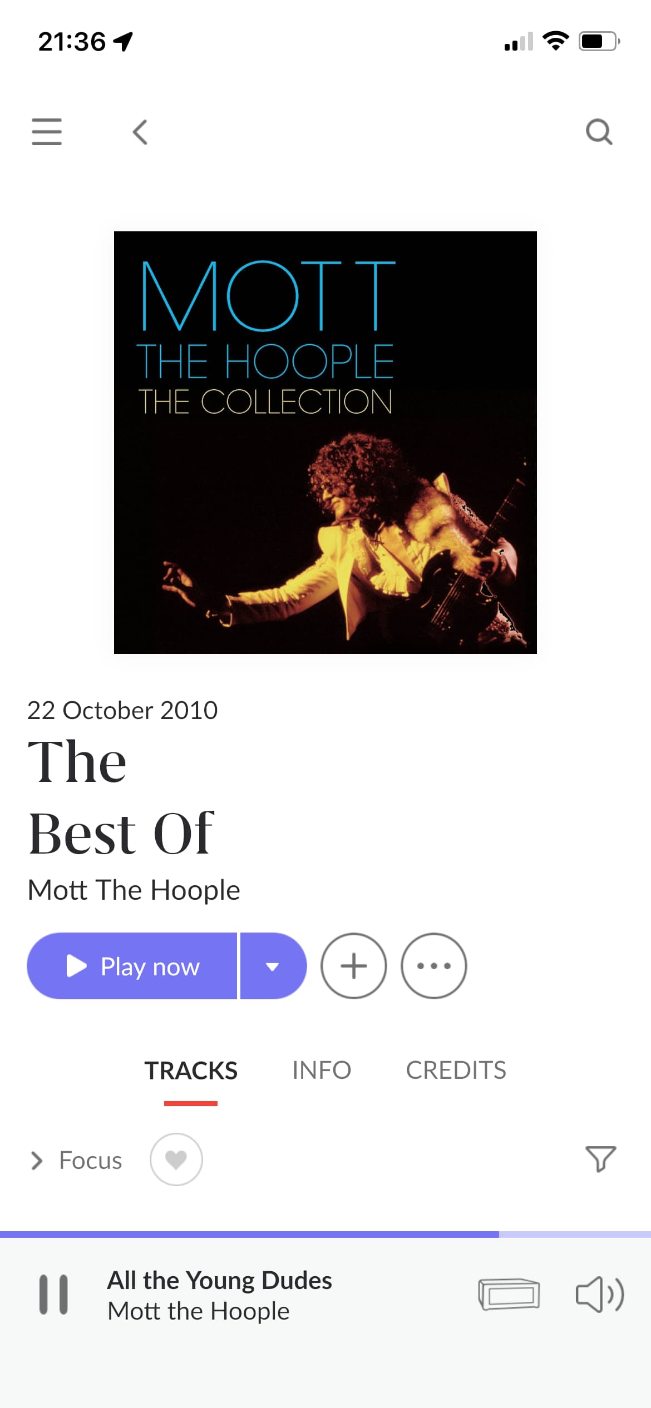Switch to the CREDITS tab

pyautogui.click(x=456, y=1070)
